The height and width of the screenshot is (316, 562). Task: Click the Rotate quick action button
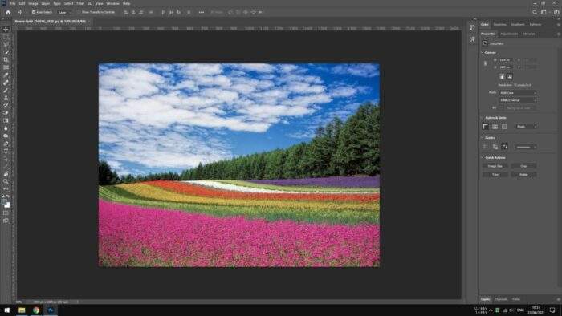click(523, 175)
